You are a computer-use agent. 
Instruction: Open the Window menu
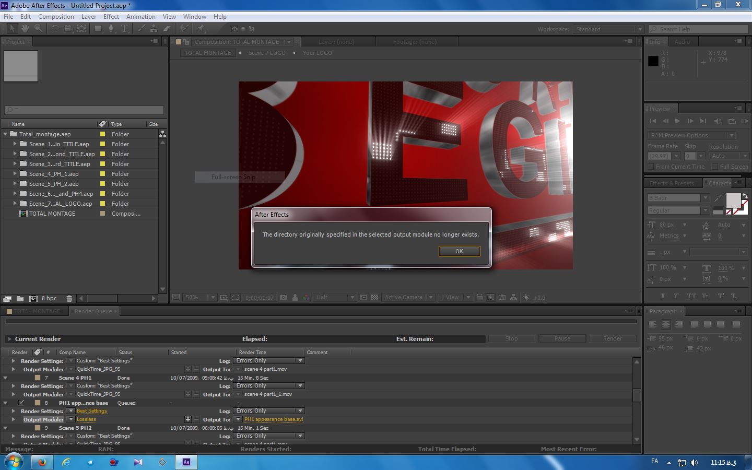click(195, 17)
